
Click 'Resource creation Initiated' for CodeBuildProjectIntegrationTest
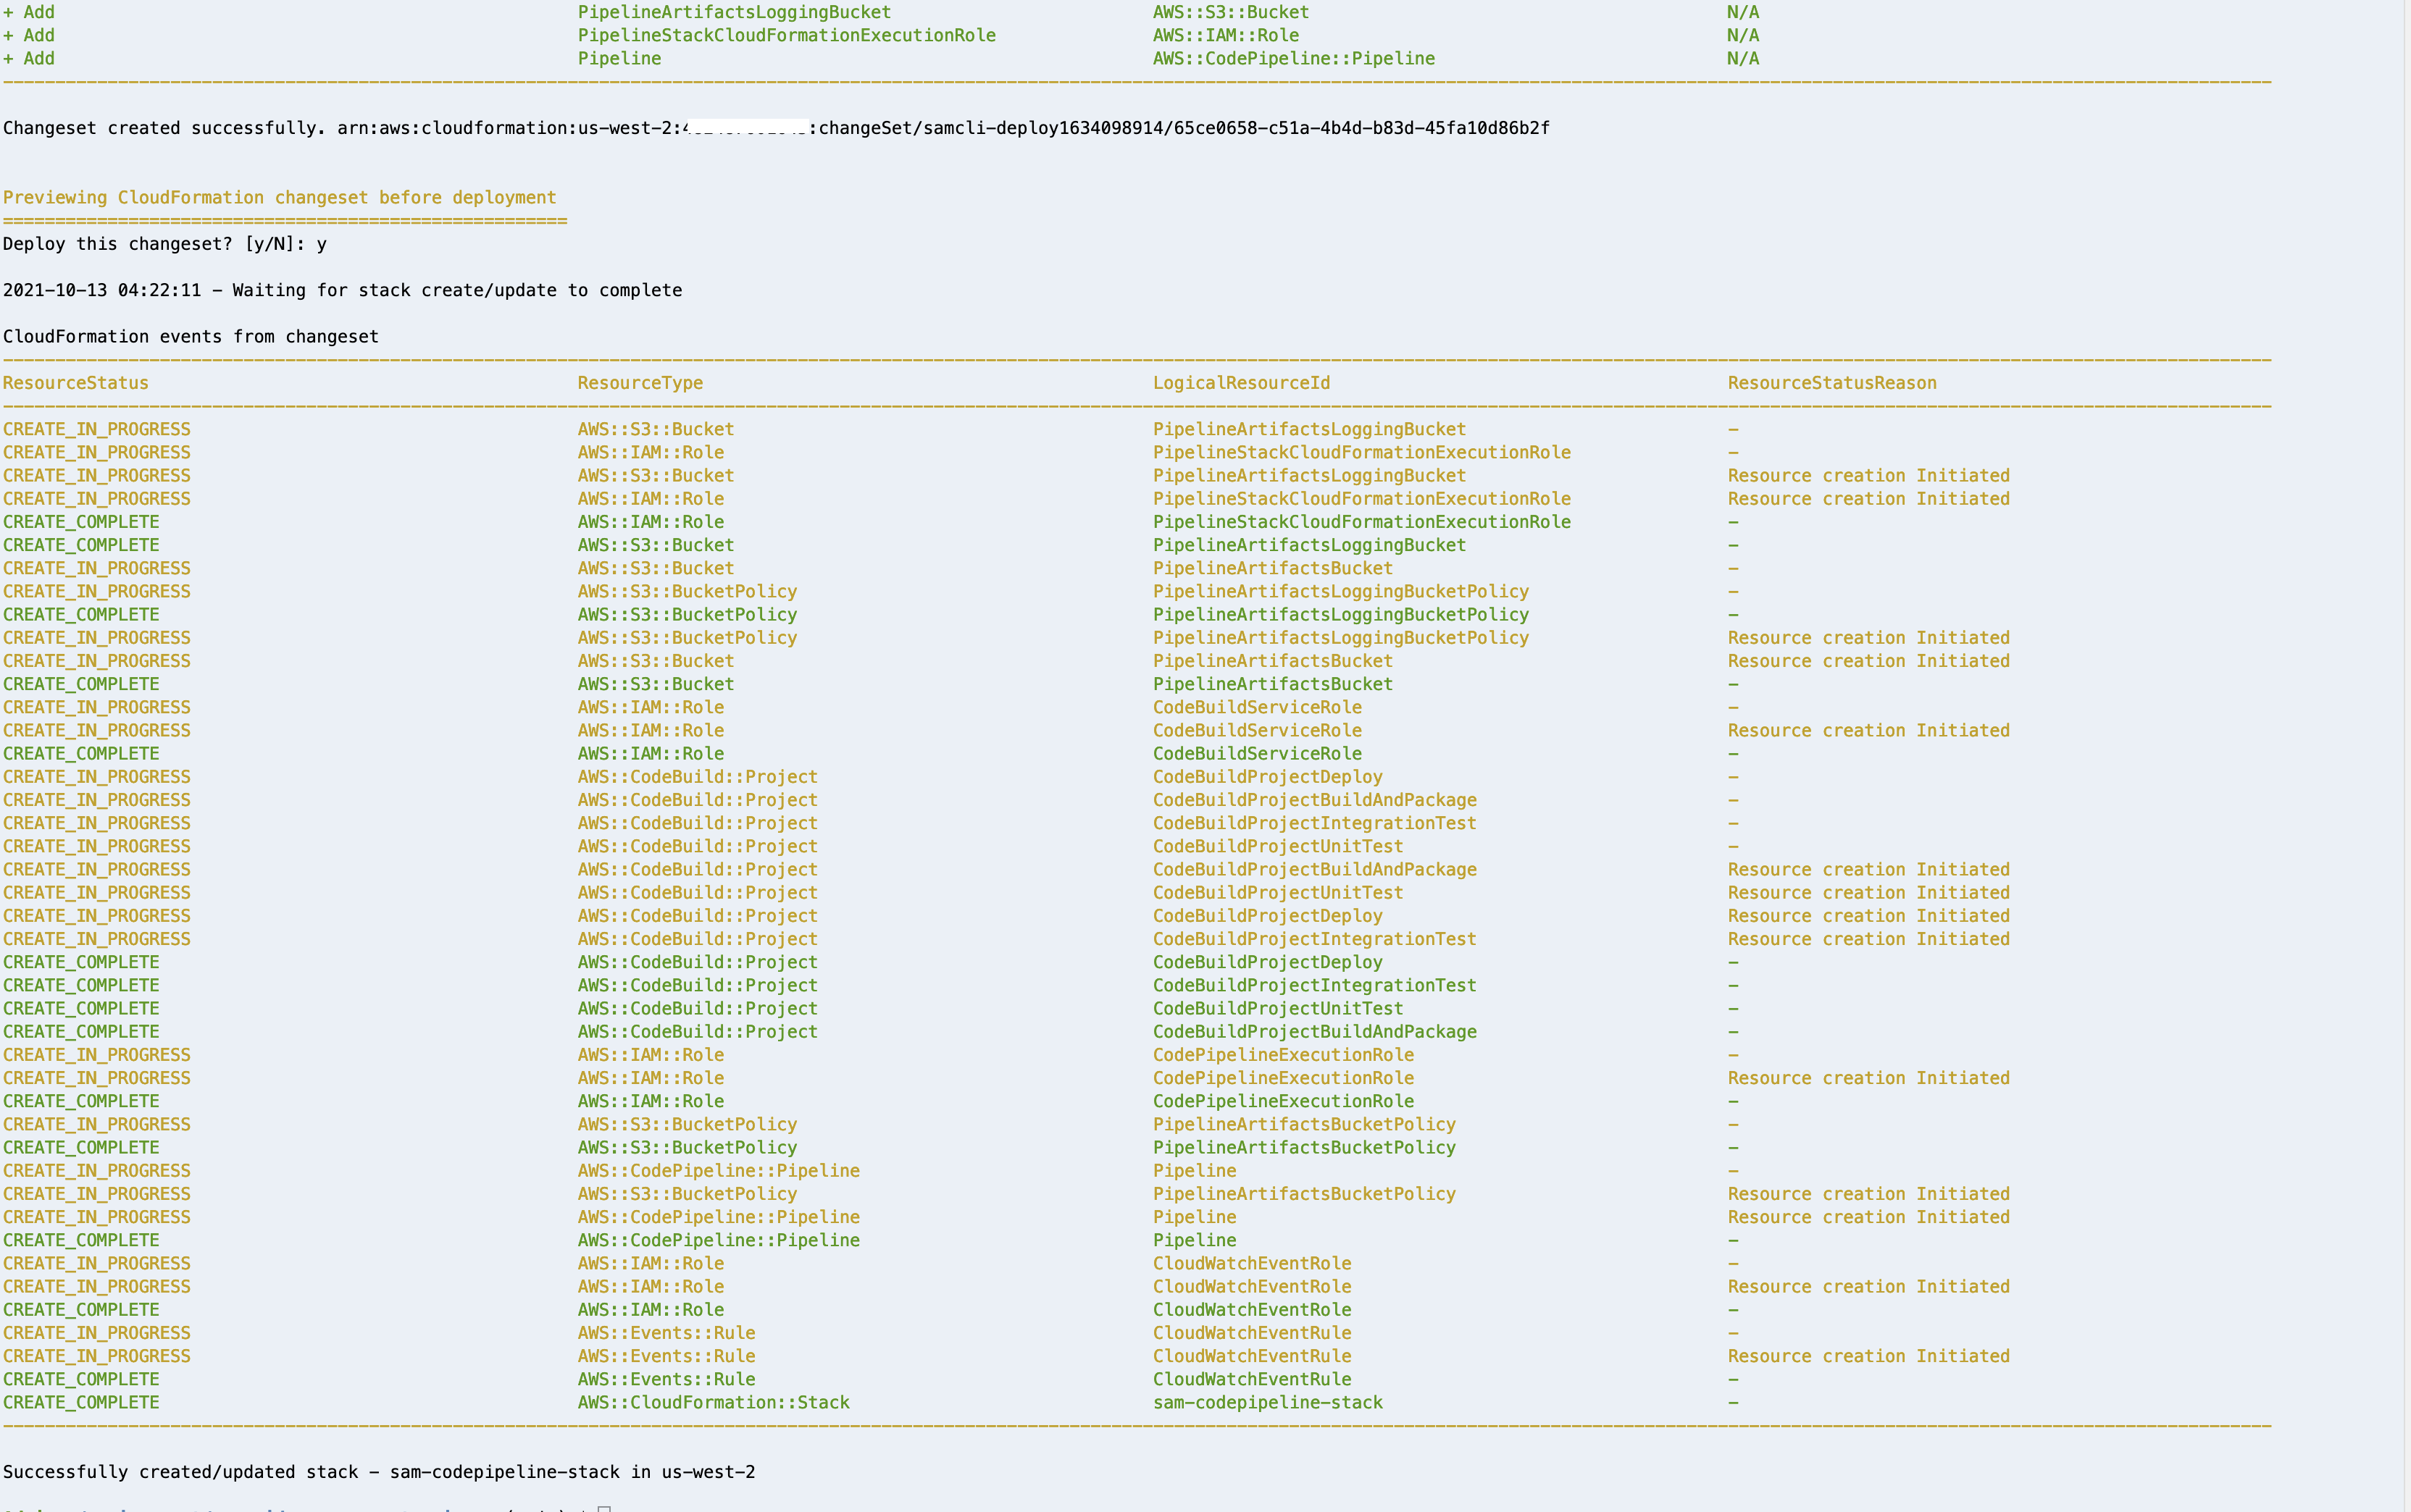tap(1869, 939)
